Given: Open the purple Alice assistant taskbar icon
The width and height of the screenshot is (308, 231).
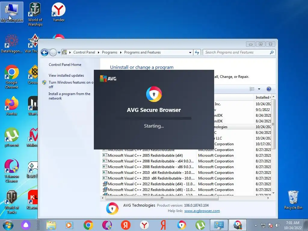Looking at the screenshot, I should click(x=26, y=225).
